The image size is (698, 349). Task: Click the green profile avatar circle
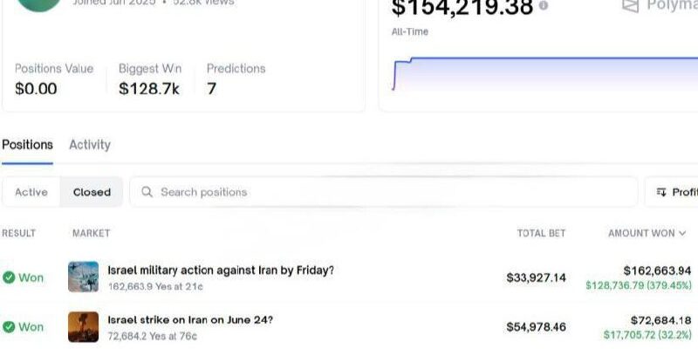click(39, 4)
